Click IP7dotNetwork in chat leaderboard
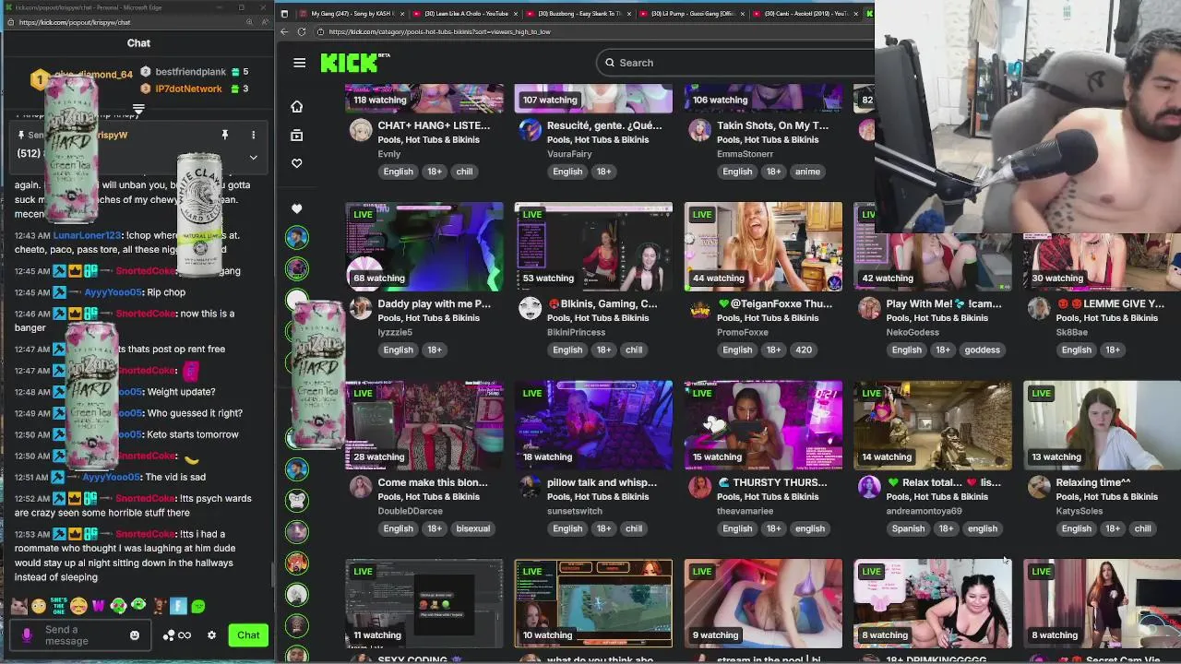Screen dimensions: 1181x664 [188, 89]
